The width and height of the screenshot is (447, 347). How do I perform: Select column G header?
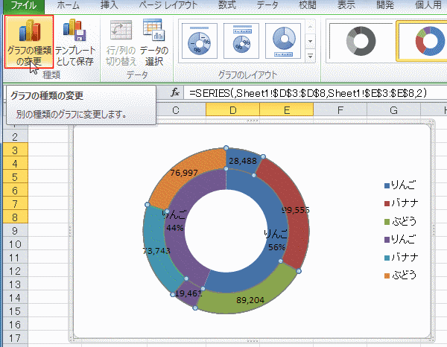393,110
